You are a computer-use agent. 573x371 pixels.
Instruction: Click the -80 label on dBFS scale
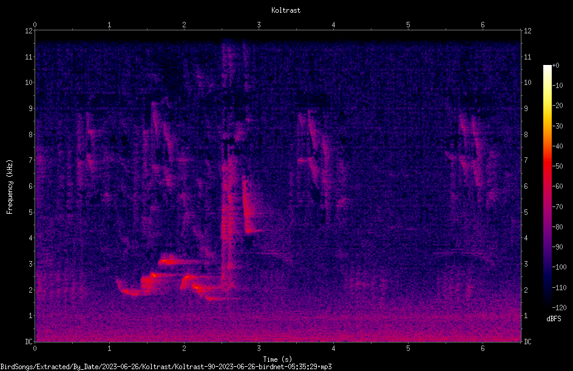click(557, 227)
